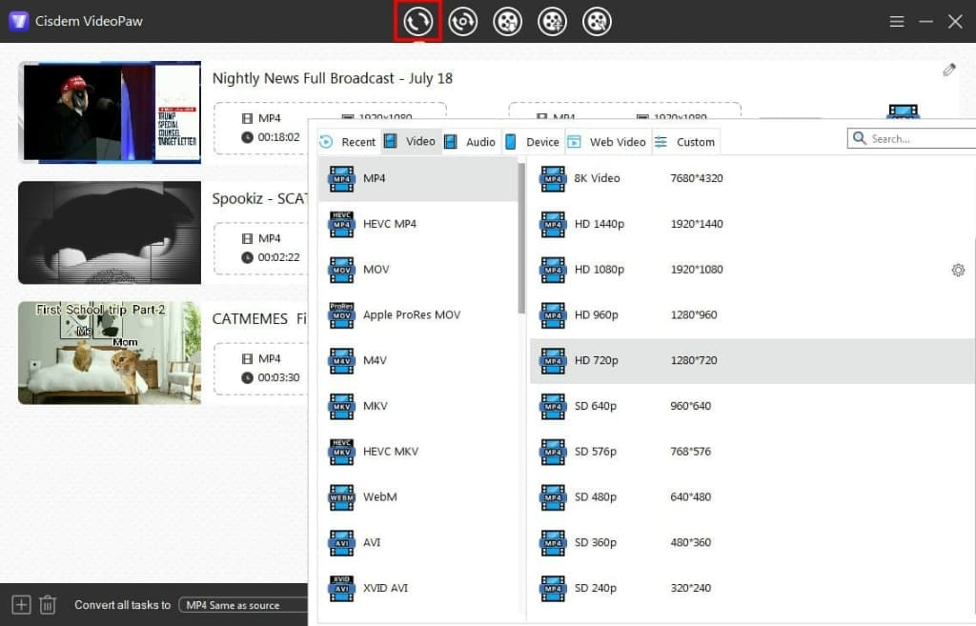Image resolution: width=976 pixels, height=626 pixels.
Task: Open settings gear next to HD 1080p
Action: tap(958, 270)
